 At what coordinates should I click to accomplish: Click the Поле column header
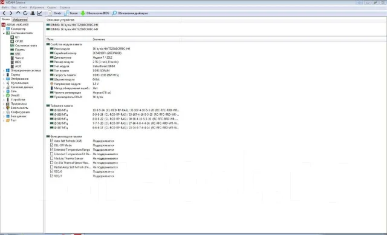coord(68,39)
